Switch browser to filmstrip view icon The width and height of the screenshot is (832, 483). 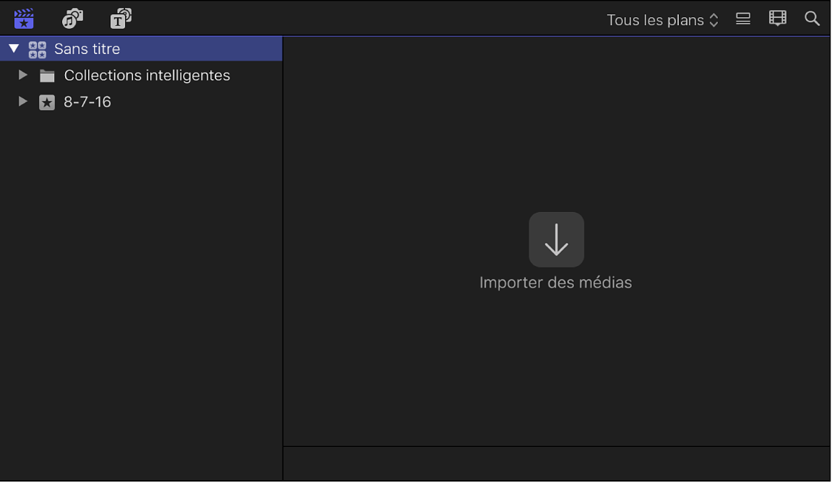[777, 19]
